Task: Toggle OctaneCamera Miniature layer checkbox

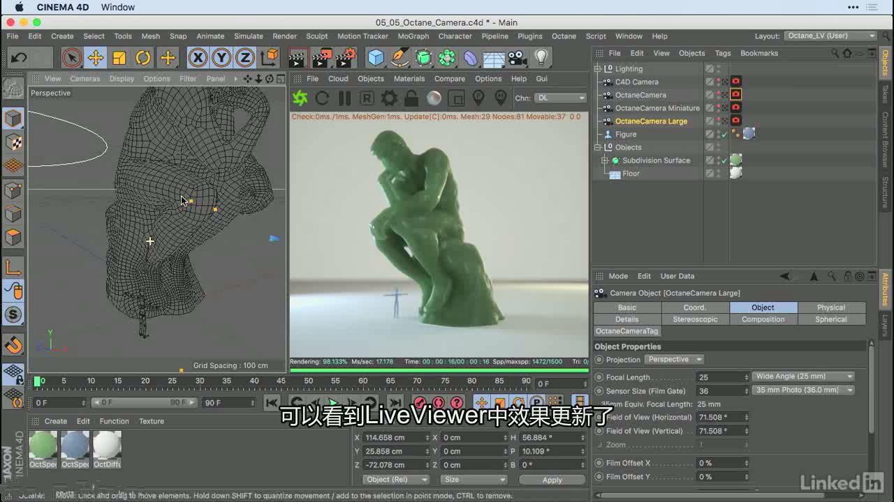Action: pos(710,108)
